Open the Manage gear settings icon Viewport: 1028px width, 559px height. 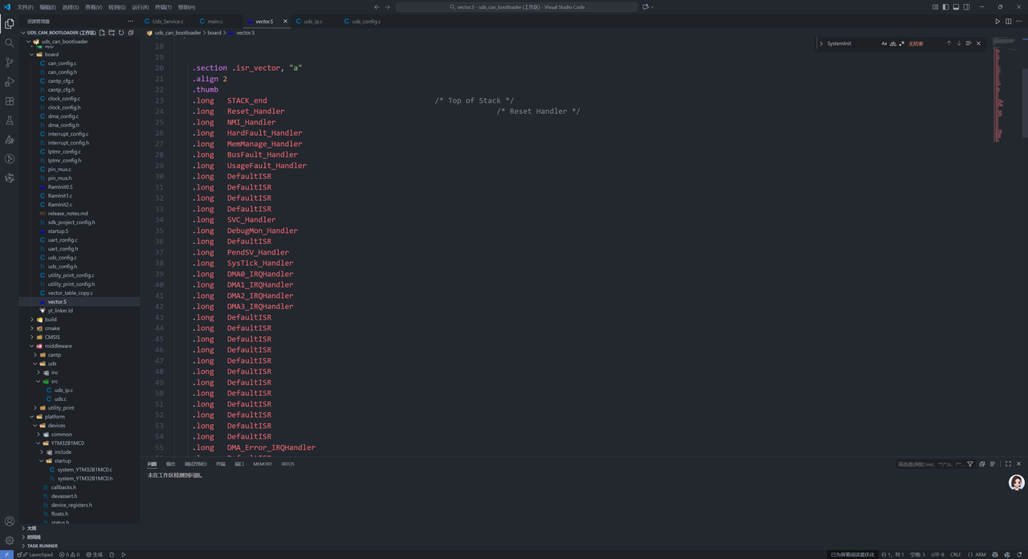coord(10,541)
